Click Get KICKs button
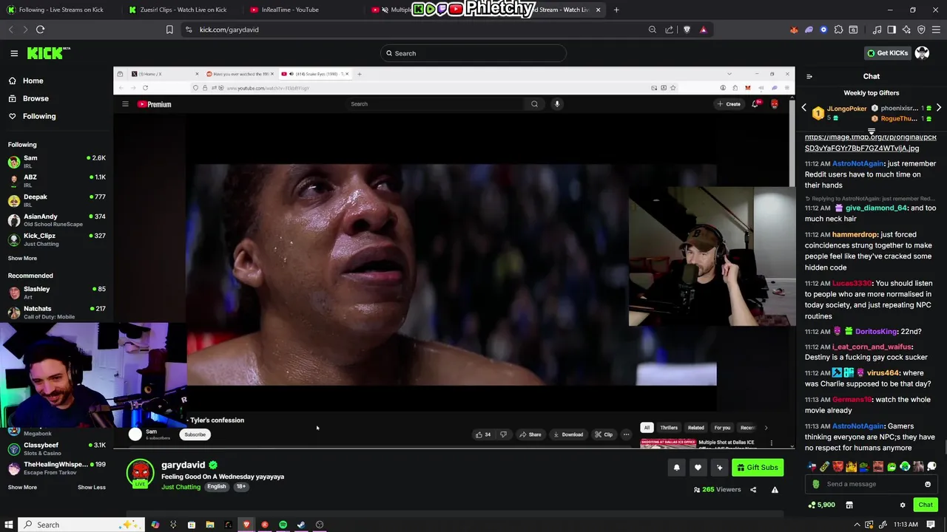947x532 pixels. (x=886, y=53)
